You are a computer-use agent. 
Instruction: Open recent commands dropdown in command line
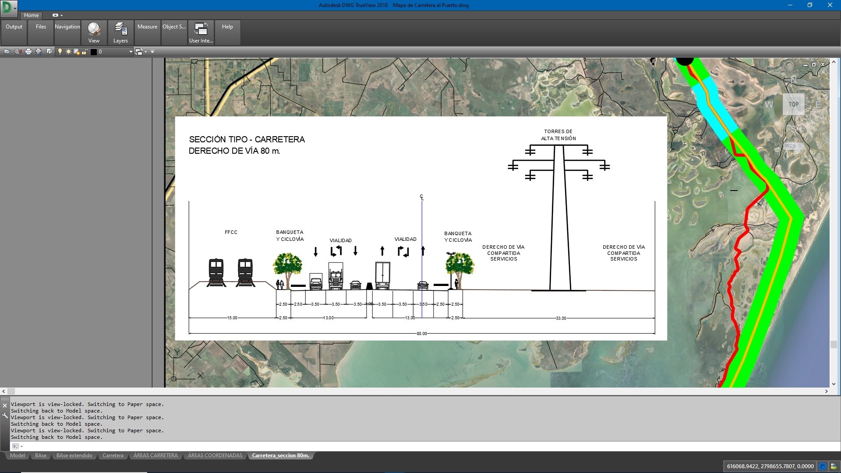(x=21, y=446)
